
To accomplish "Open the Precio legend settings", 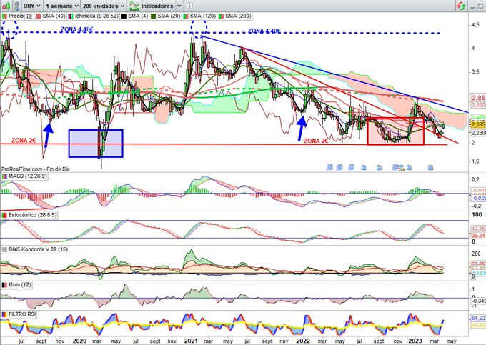I will (13, 16).
